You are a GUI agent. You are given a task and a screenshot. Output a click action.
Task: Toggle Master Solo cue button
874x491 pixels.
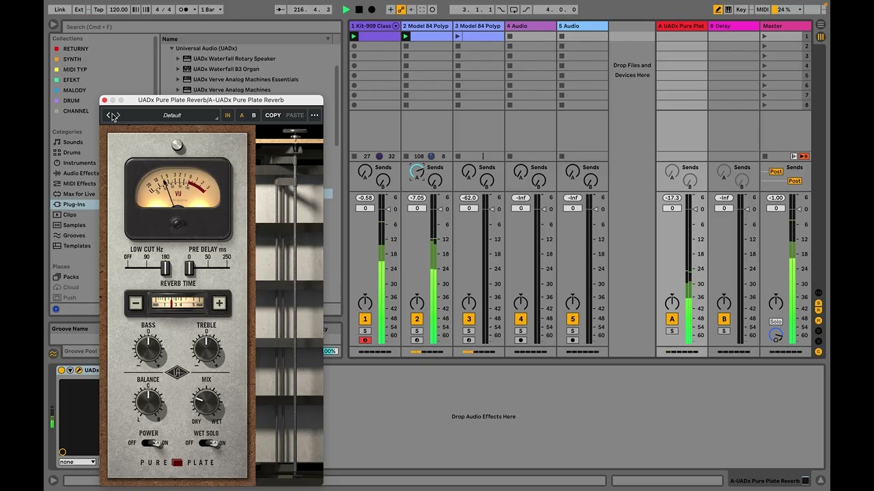[x=776, y=322]
